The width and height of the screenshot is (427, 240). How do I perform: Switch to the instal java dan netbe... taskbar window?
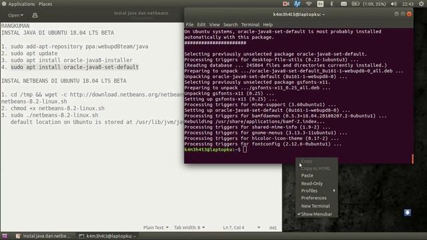(x=43, y=236)
